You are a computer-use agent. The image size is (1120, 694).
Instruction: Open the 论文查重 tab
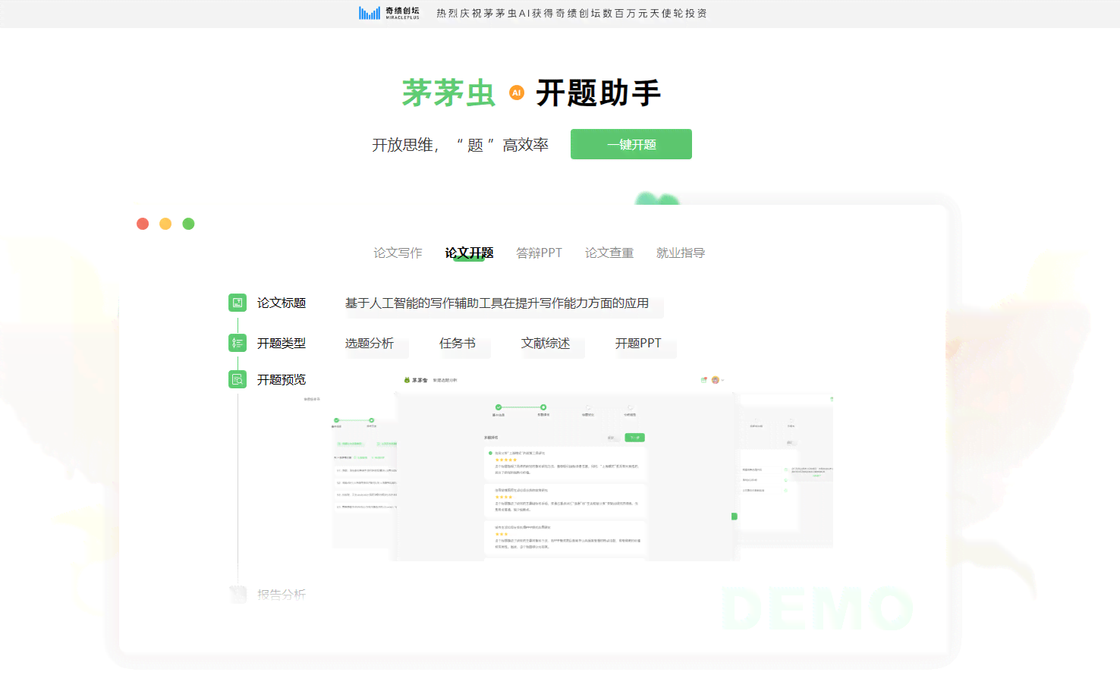[x=609, y=253]
